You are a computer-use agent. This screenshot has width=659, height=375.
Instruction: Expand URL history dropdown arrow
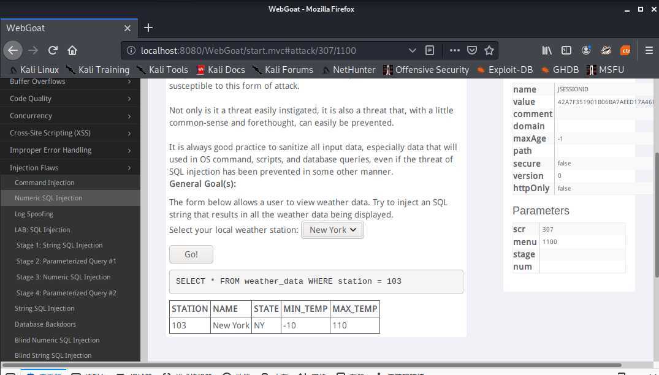click(413, 50)
